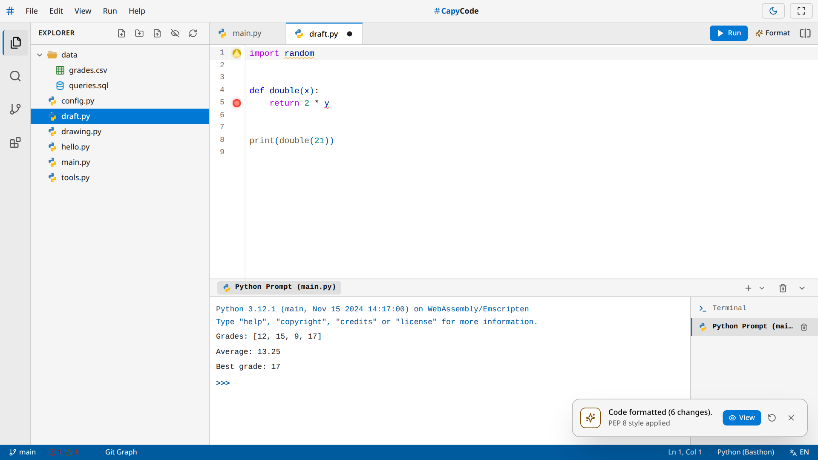Open the Search sidebar icon
Viewport: 818px width, 460px height.
coord(15,76)
